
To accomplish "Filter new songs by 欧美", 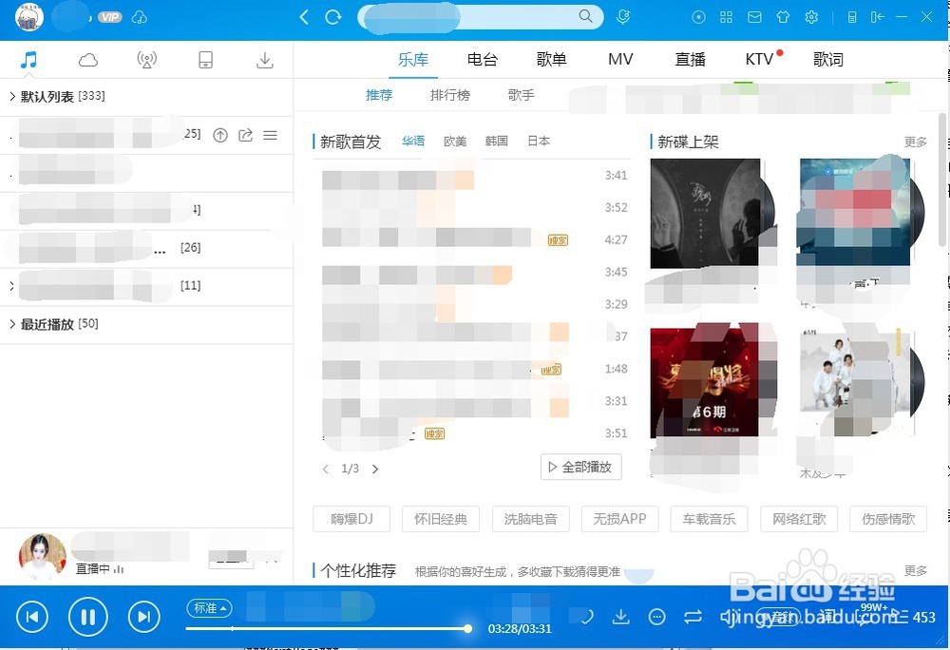I will (455, 142).
